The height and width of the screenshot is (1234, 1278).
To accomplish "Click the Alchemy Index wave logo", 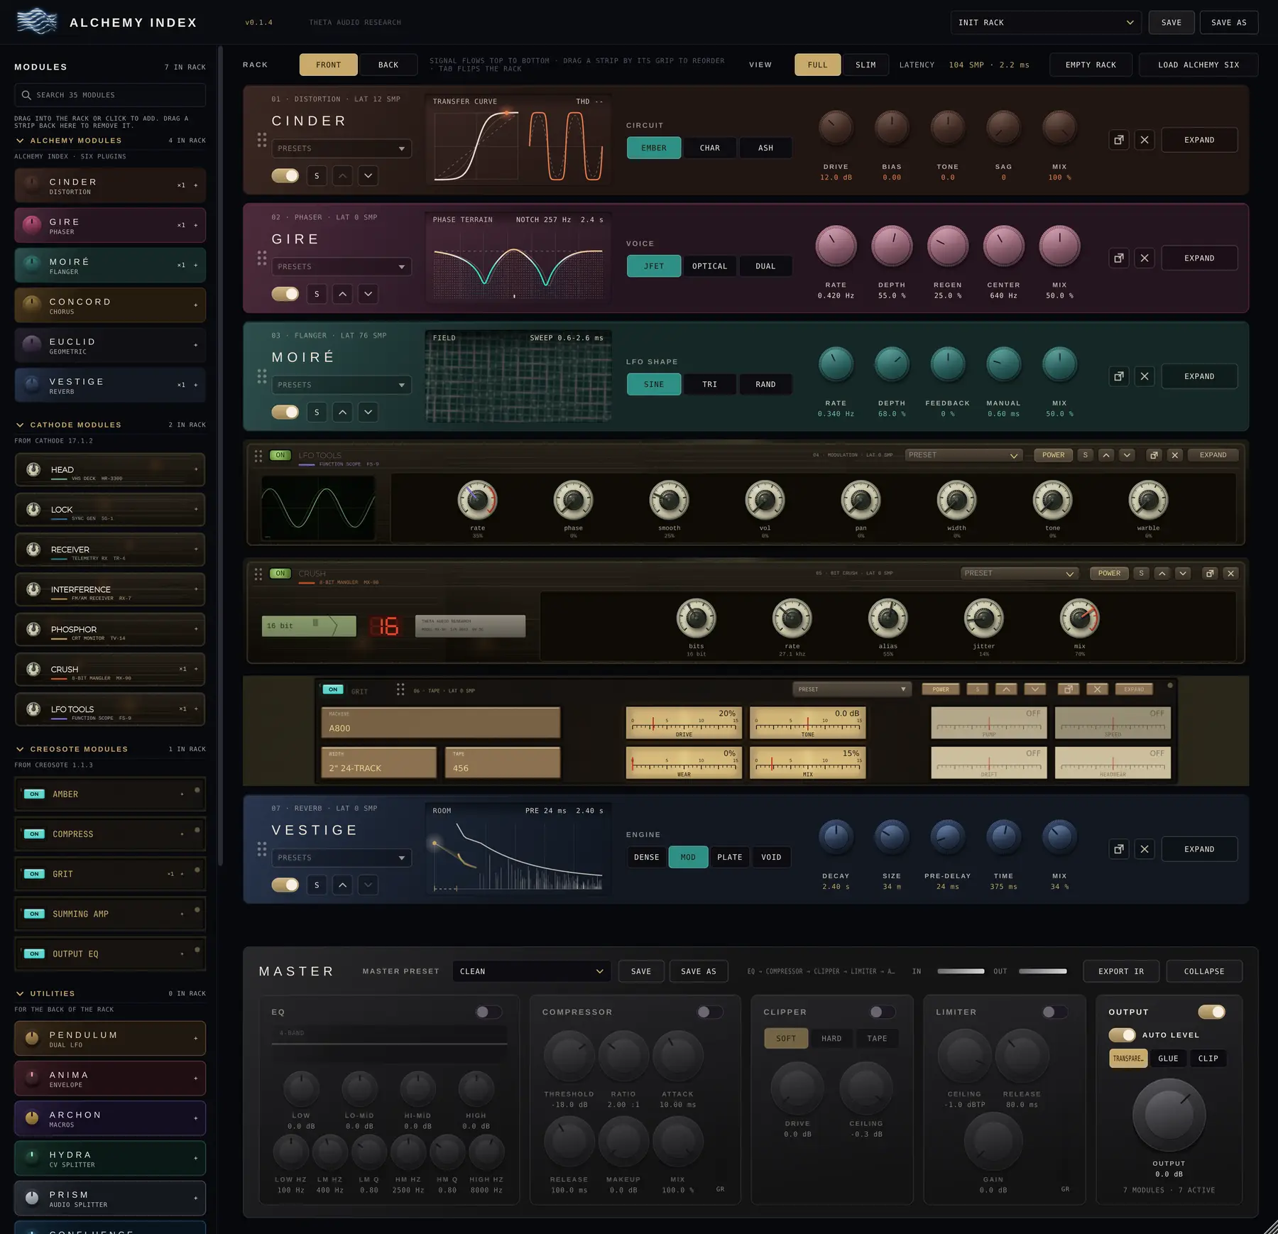I will (x=37, y=22).
